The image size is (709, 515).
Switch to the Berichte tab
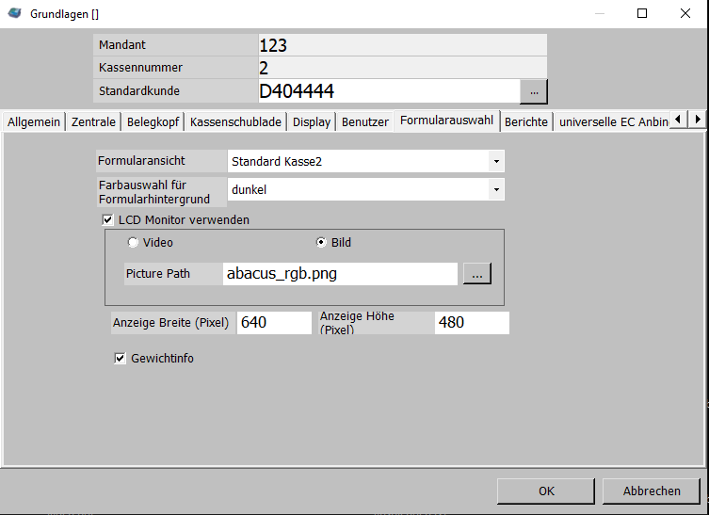525,121
